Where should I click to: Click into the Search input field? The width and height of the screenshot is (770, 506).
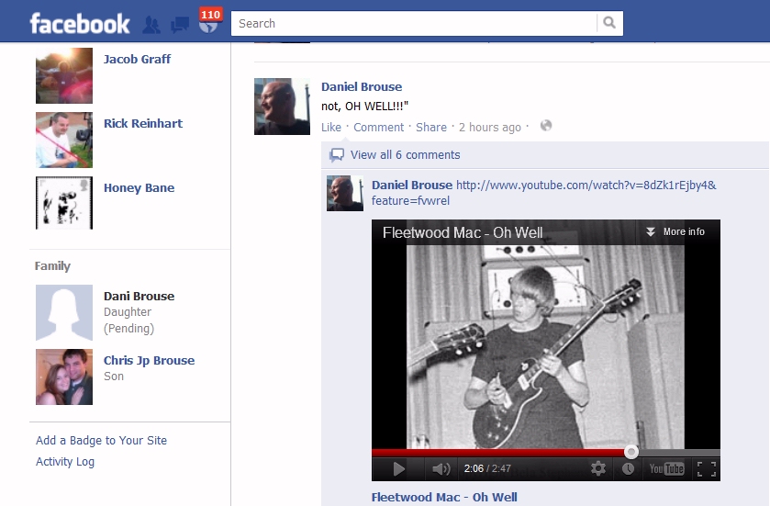[x=413, y=24]
